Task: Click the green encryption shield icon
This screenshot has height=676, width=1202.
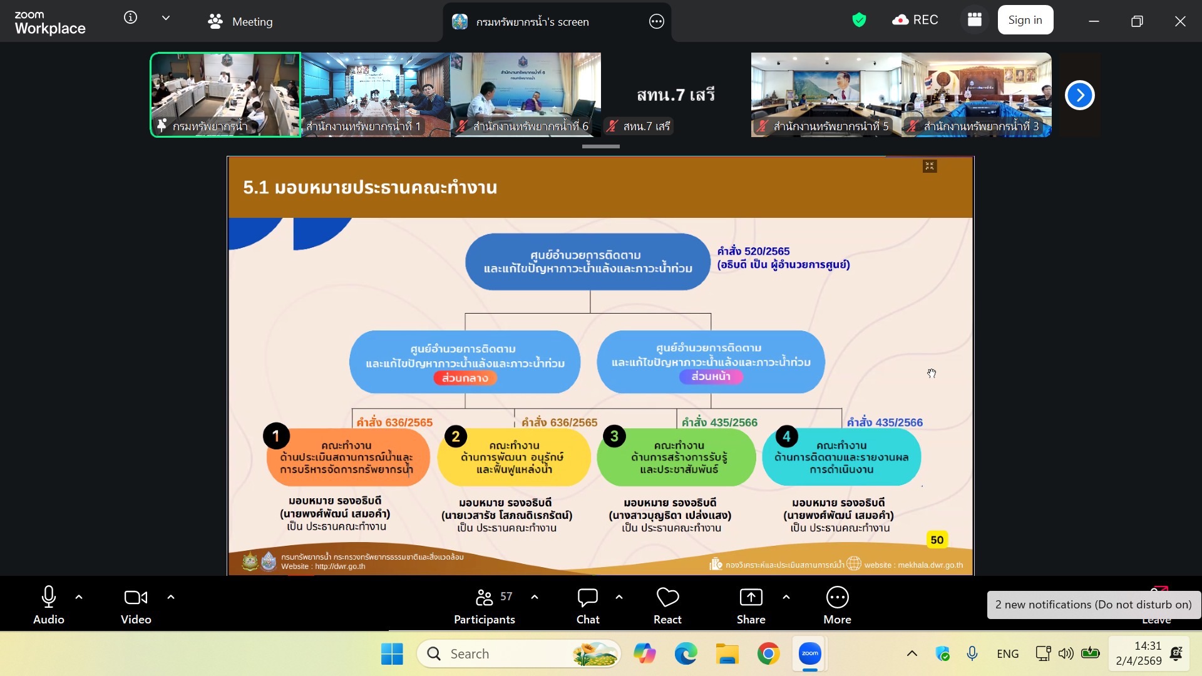Action: [859, 20]
